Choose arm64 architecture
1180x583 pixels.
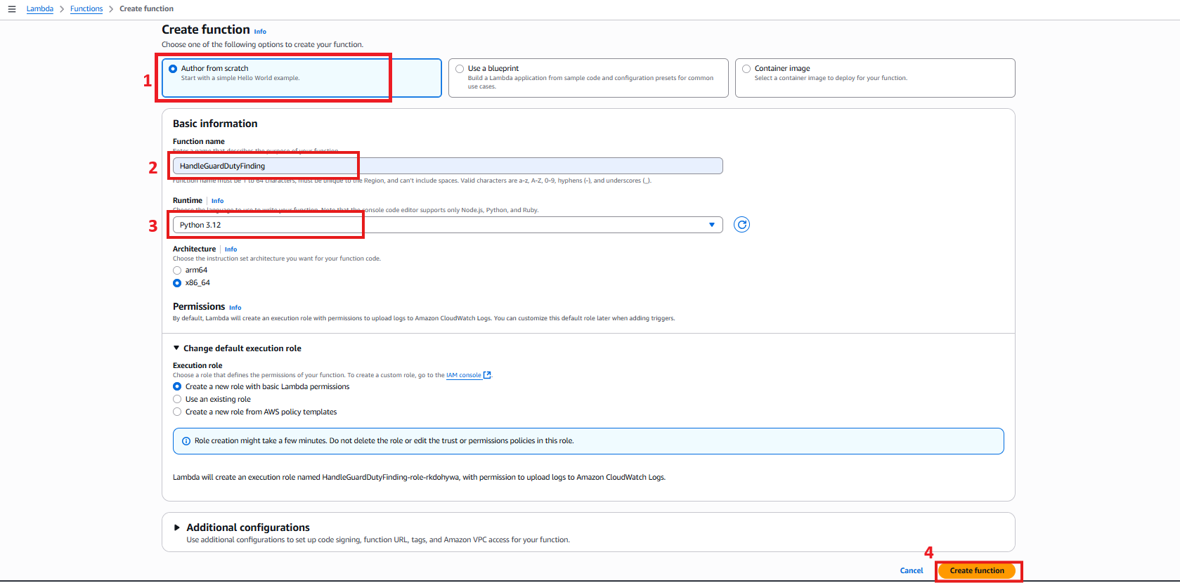click(x=177, y=270)
